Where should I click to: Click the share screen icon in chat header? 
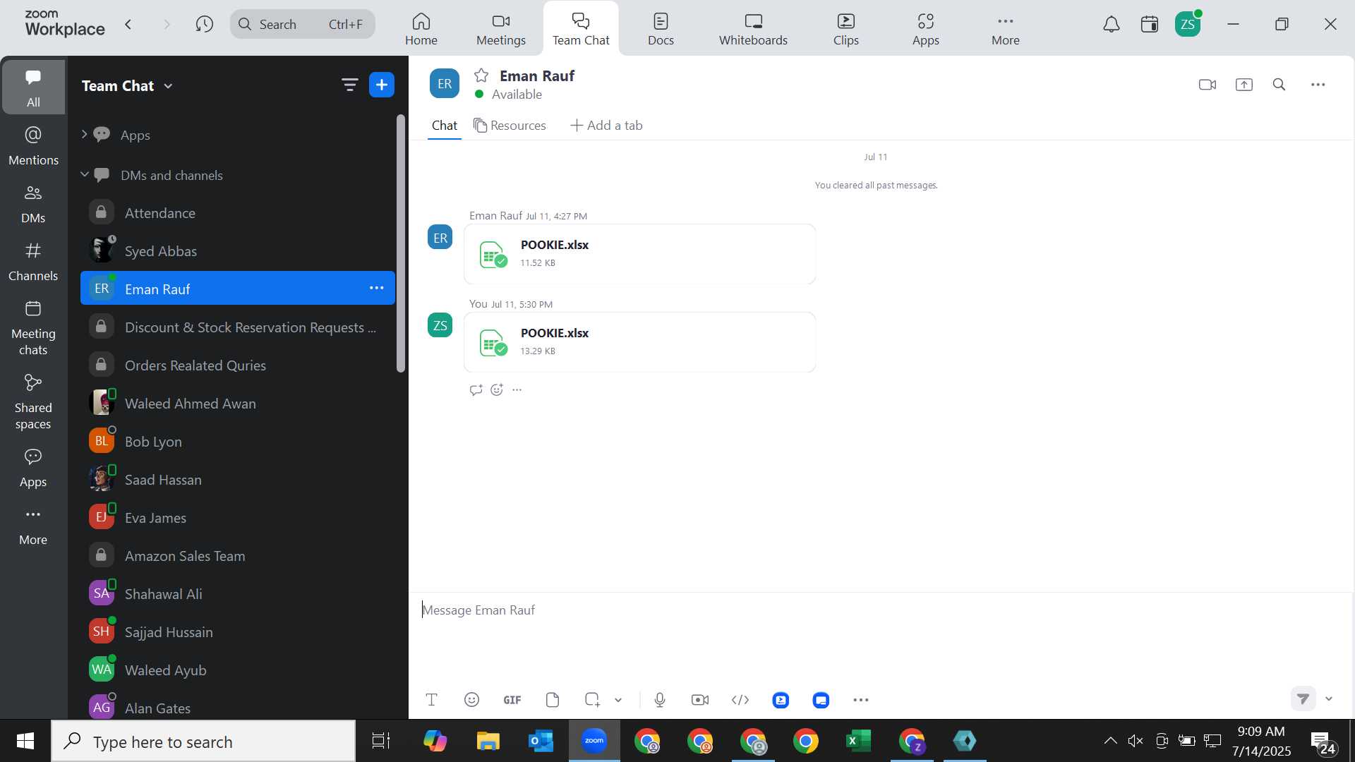1244,85
